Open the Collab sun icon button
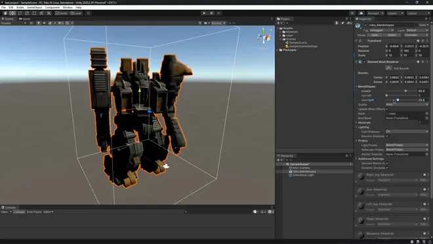 point(352,13)
